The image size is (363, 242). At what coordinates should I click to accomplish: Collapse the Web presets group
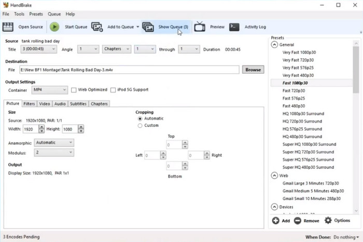click(x=274, y=176)
